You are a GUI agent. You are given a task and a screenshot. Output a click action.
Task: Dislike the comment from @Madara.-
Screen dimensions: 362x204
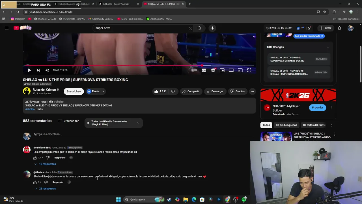pos(46,182)
